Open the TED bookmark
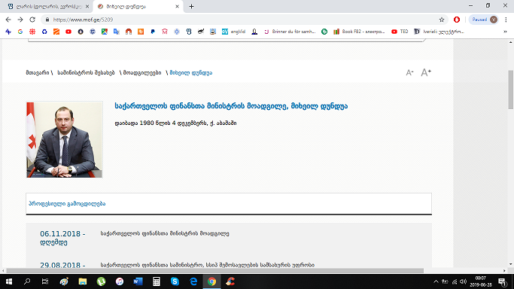 pos(400,32)
